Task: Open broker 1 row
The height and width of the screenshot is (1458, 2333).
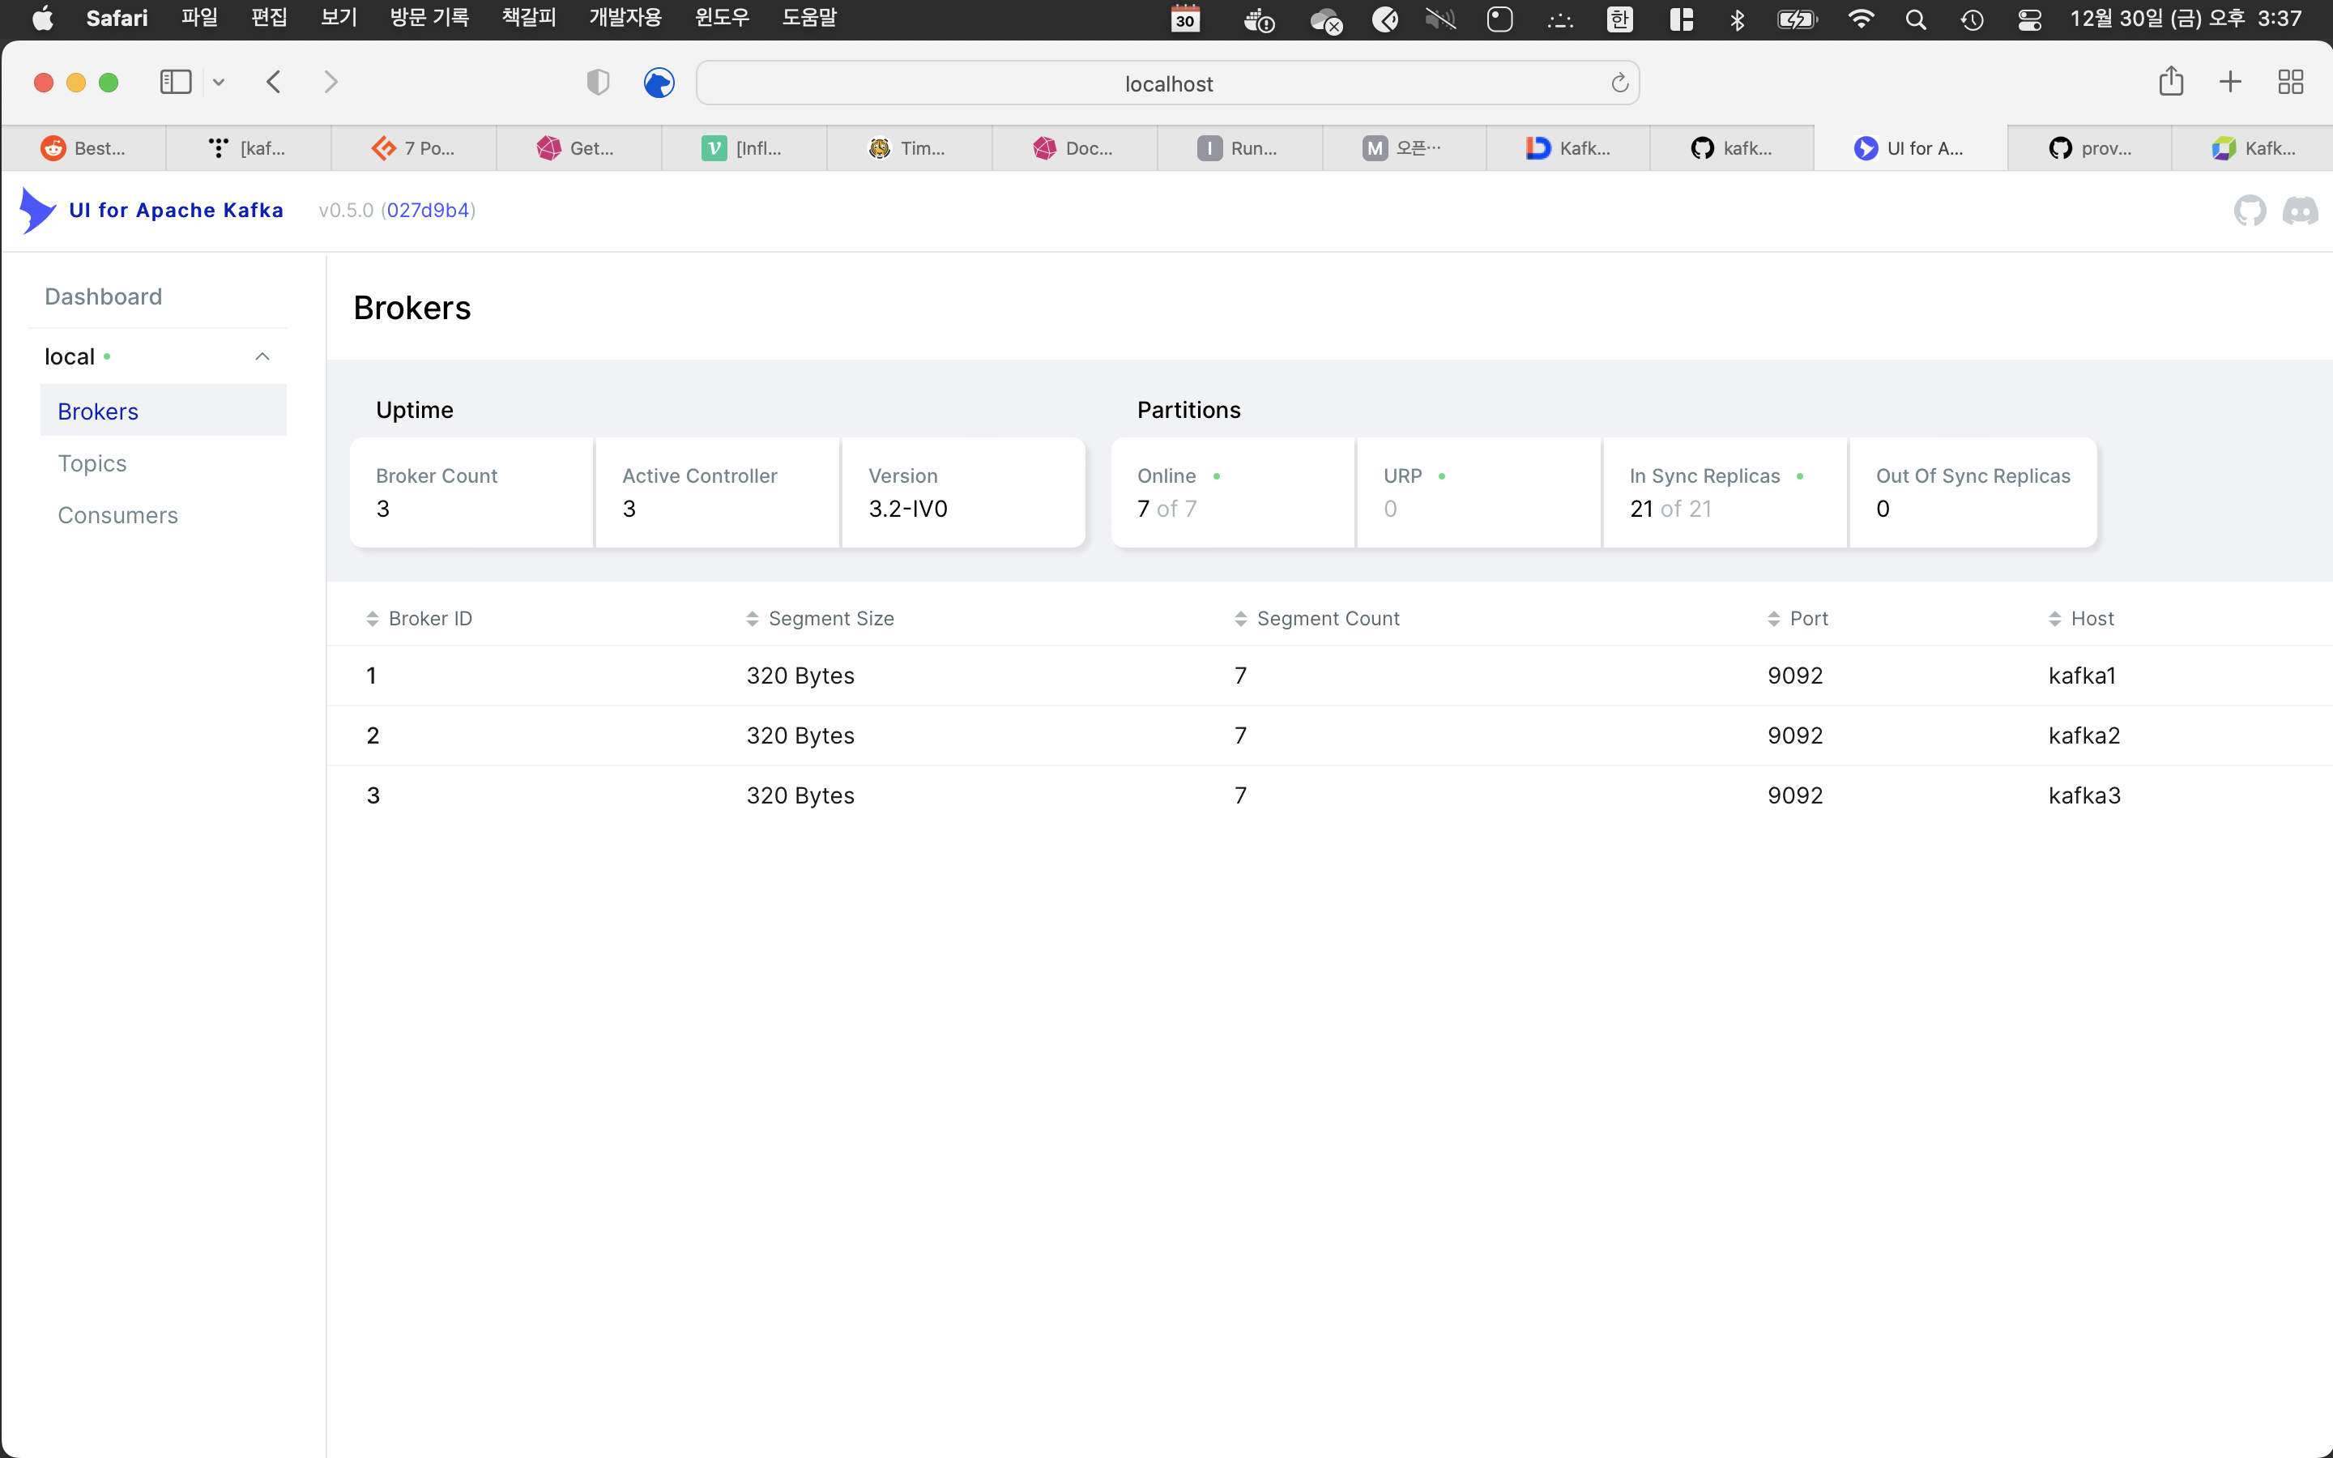Action: click(x=1329, y=675)
